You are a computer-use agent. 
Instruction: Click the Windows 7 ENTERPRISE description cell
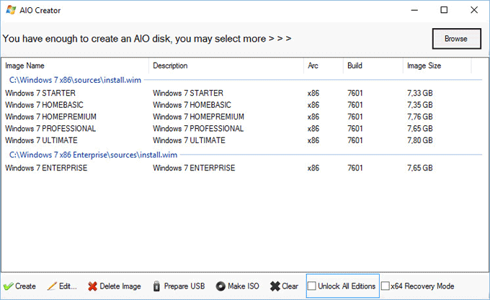click(x=194, y=168)
